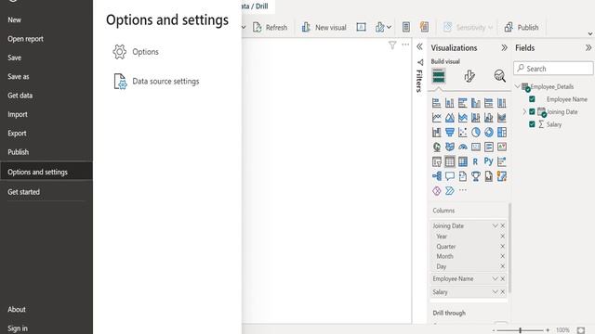Select the Scatter chart visual
Image resolution: width=595 pixels, height=334 pixels.
(463, 132)
